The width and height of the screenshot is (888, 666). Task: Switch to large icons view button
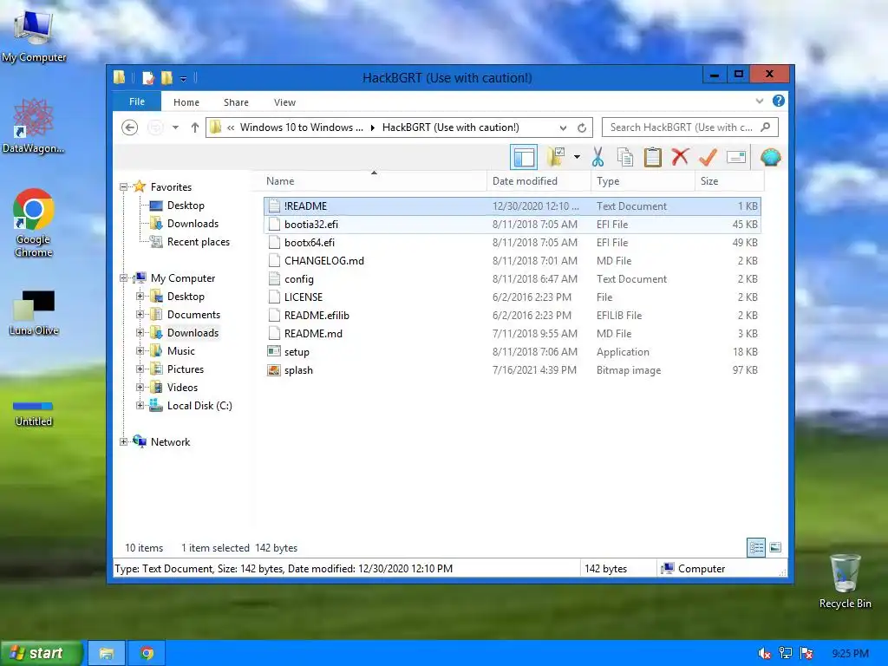point(775,547)
